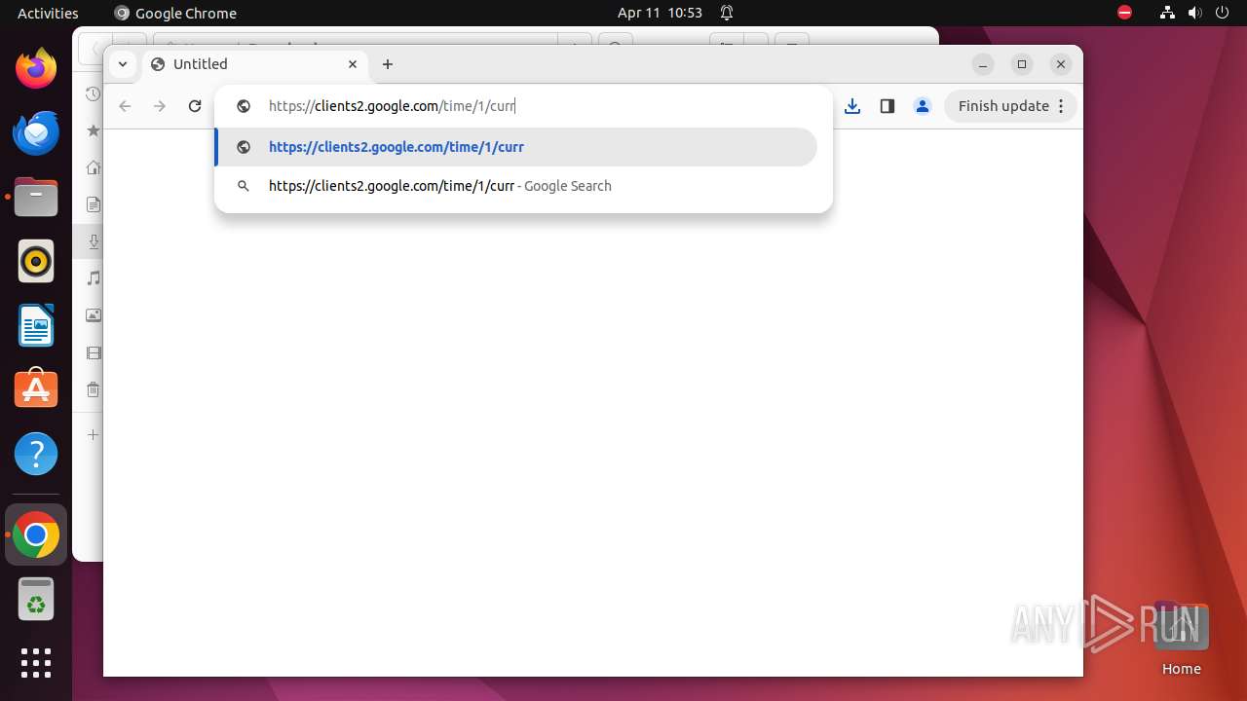Open the tab search dropdown arrow
Screen dimensions: 1247x701
[122, 64]
